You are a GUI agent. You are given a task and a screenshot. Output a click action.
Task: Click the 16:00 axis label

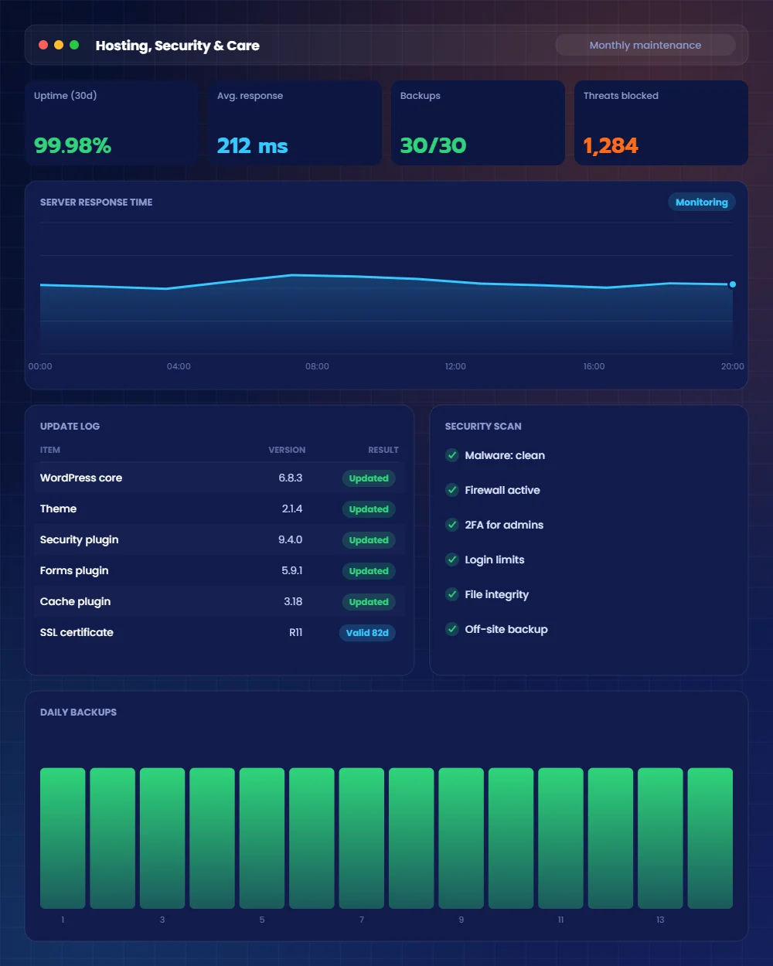(x=594, y=366)
